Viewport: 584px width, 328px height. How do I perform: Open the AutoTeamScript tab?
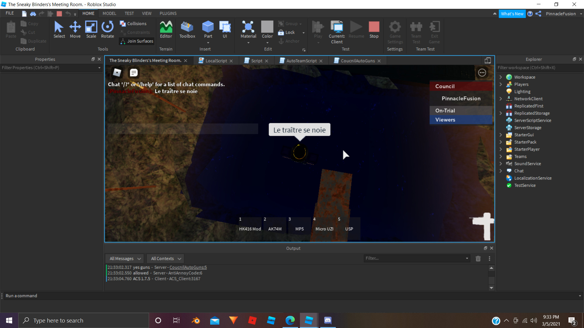click(301, 61)
